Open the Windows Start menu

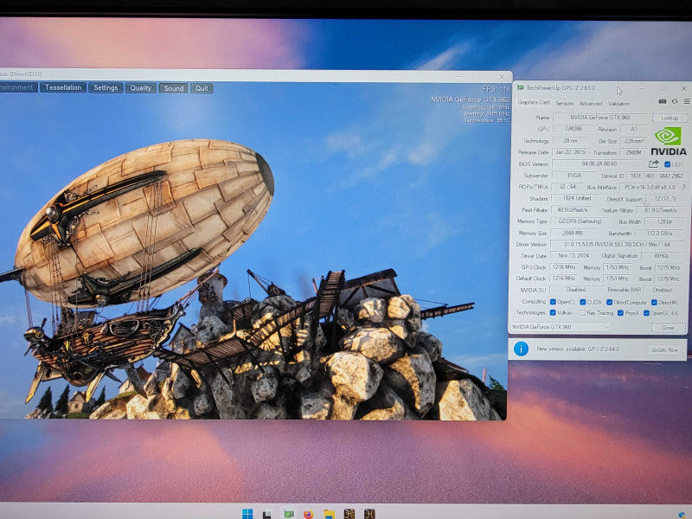(247, 514)
